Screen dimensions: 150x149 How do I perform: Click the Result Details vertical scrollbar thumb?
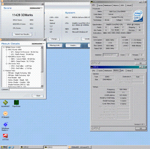pyautogui.click(x=42, y=60)
